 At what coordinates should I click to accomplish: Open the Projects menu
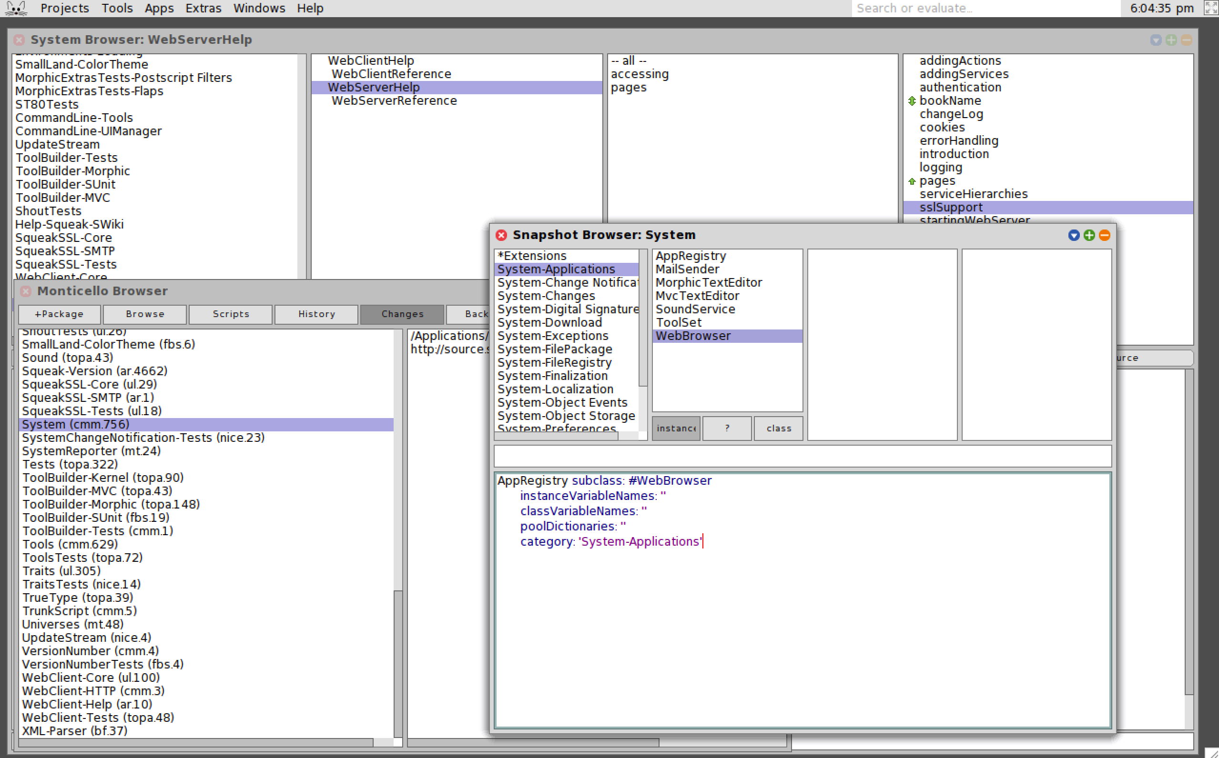(x=64, y=8)
